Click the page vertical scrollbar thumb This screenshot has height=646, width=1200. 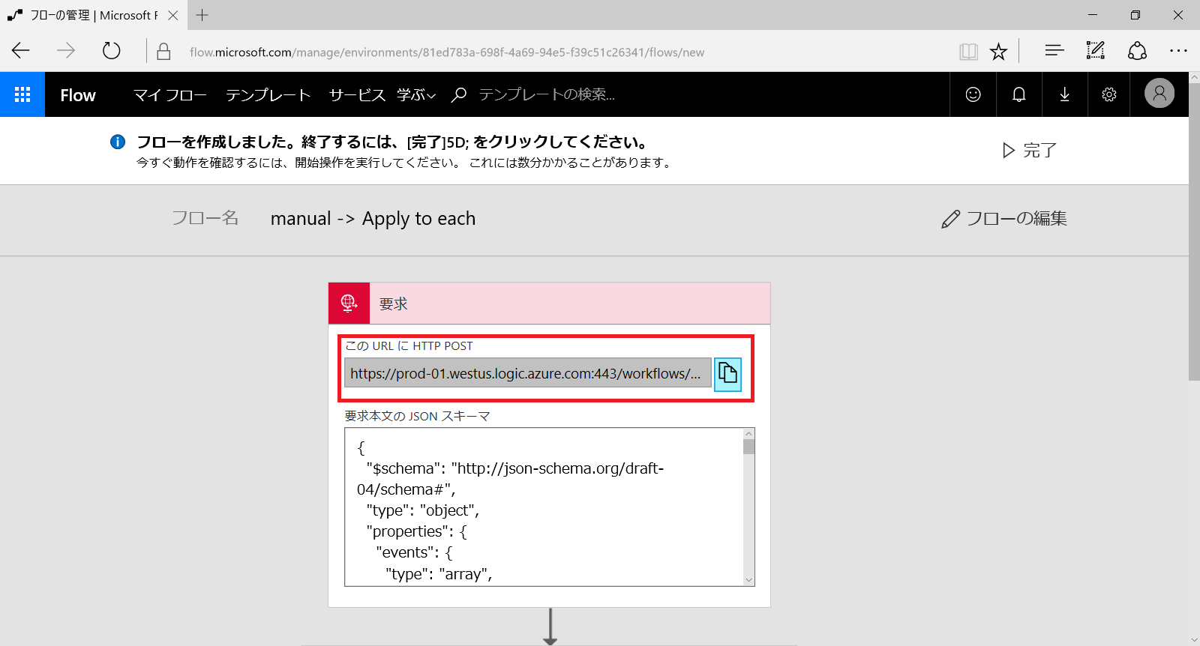click(1194, 232)
